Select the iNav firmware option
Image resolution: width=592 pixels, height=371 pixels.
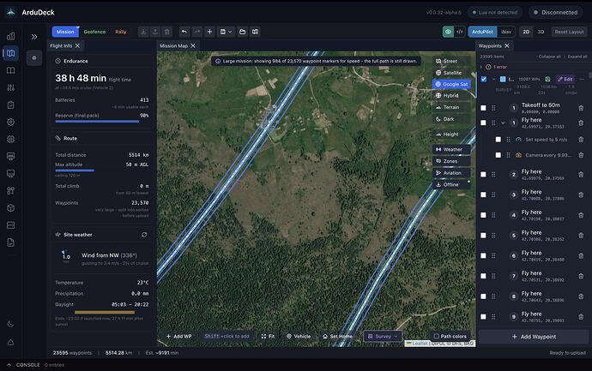(x=506, y=32)
